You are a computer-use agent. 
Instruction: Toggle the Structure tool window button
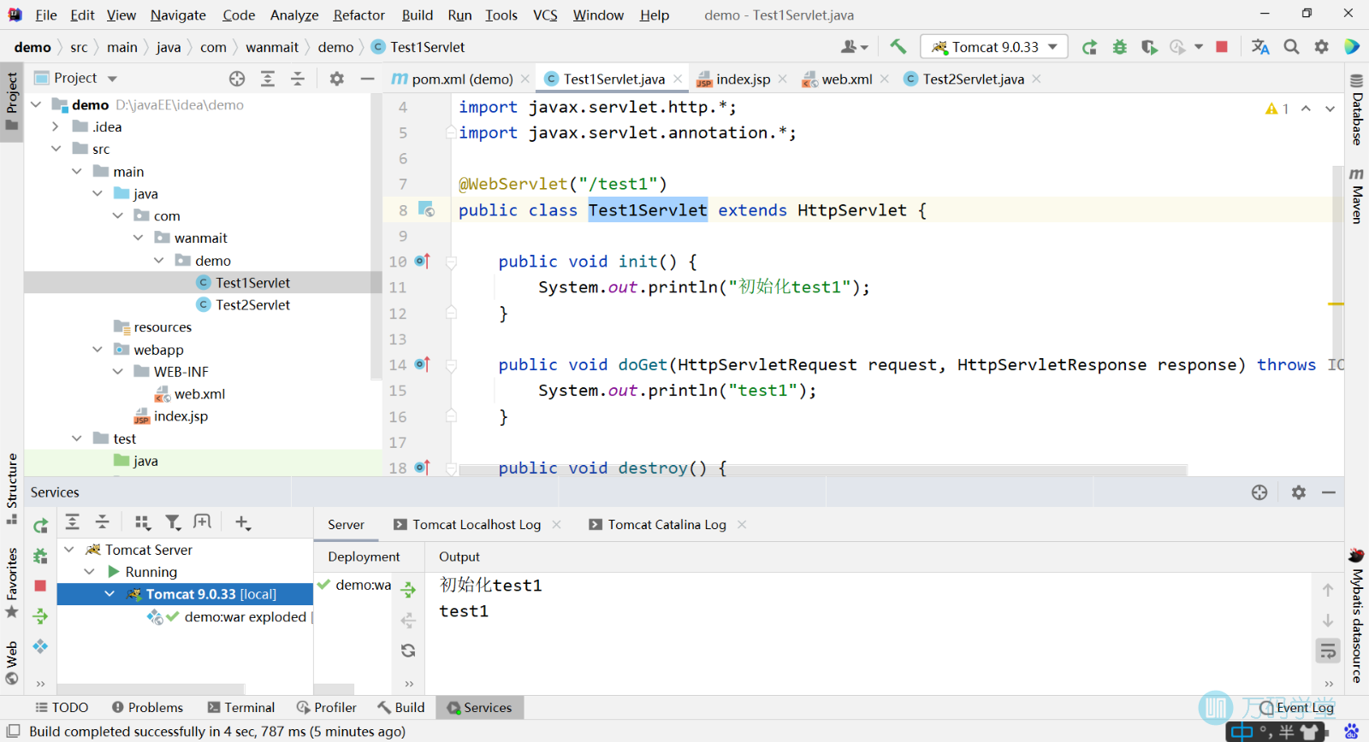click(12, 489)
